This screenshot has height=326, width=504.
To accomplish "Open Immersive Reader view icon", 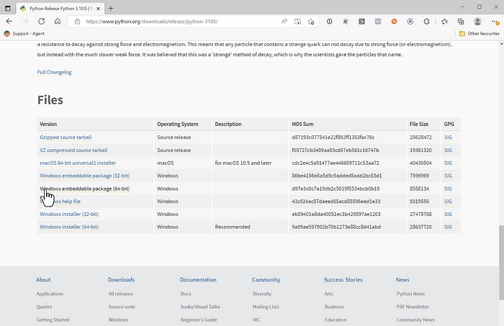I will click(297, 22).
